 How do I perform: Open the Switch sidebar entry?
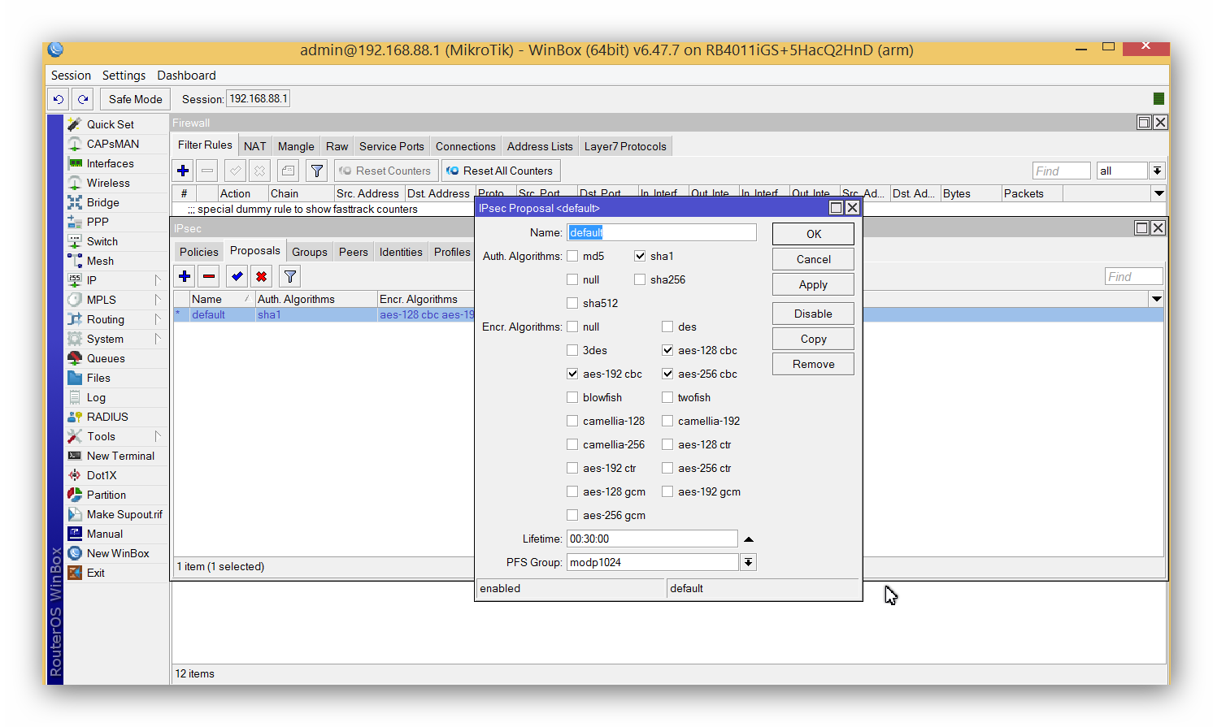pyautogui.click(x=102, y=241)
